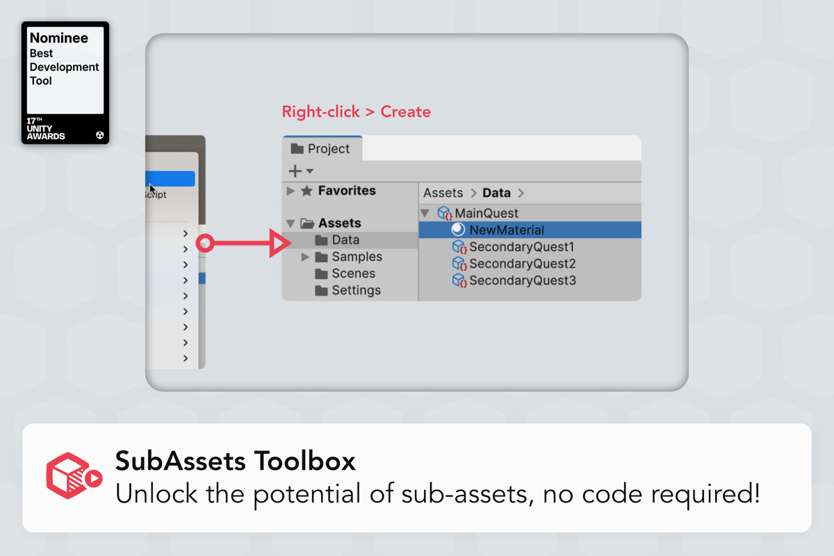Click the Unity logo on the Nominee badge
834x556 pixels.
pos(99,136)
